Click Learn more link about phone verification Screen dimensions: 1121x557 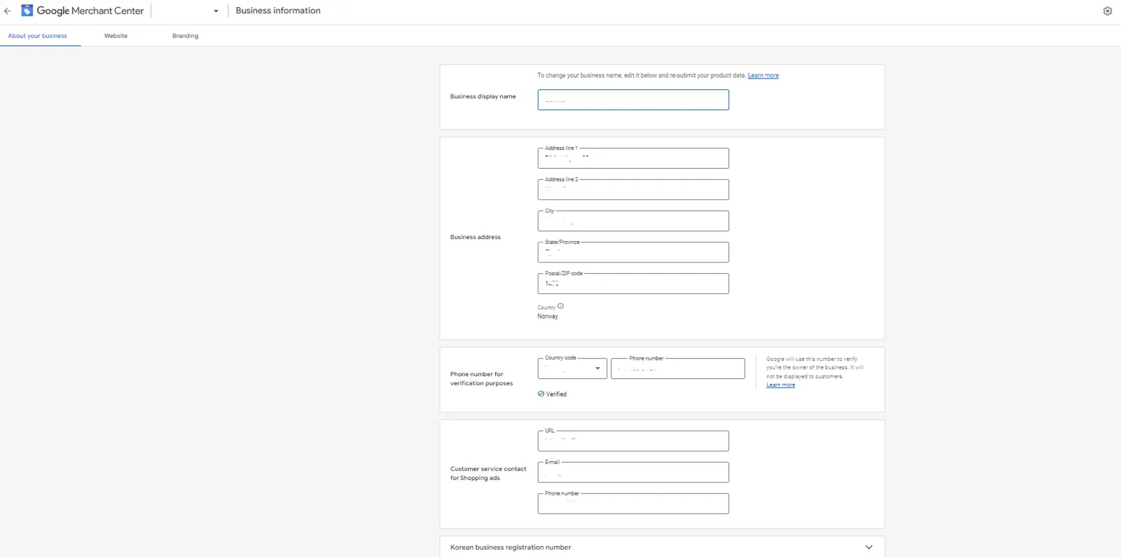pos(780,385)
